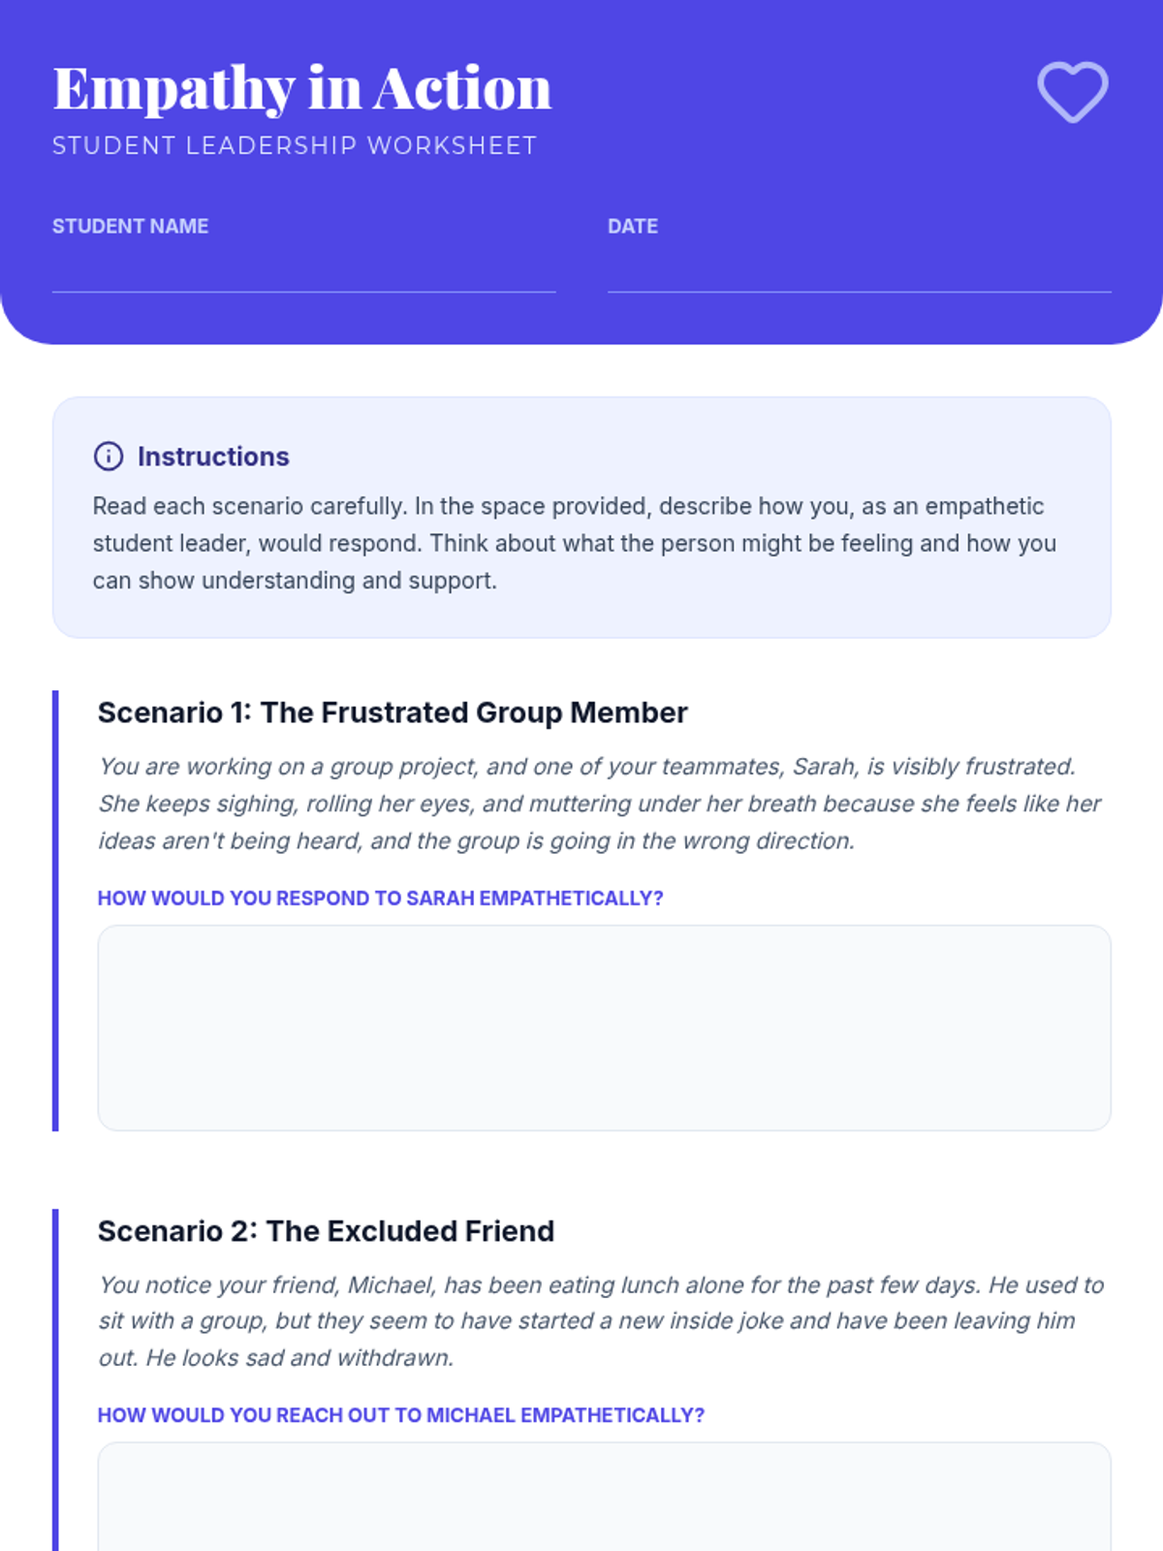The image size is (1163, 1551).
Task: Click the "Student Leadership Worksheet" subtitle
Action: pos(295,145)
